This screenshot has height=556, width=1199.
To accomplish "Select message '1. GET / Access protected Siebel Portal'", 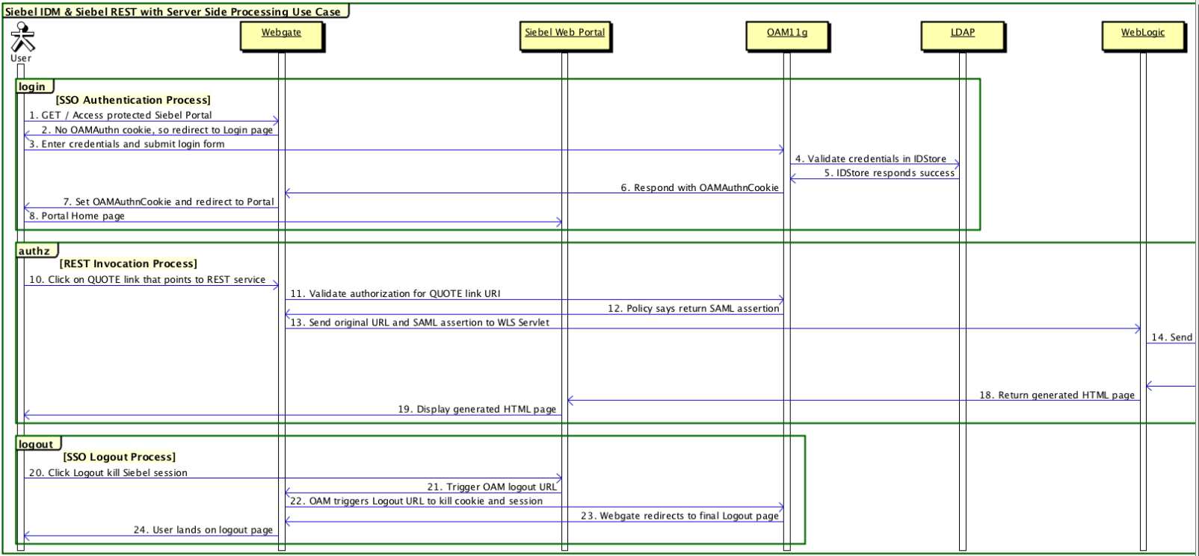I will point(120,115).
